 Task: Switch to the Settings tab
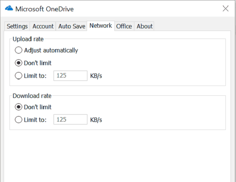17,26
